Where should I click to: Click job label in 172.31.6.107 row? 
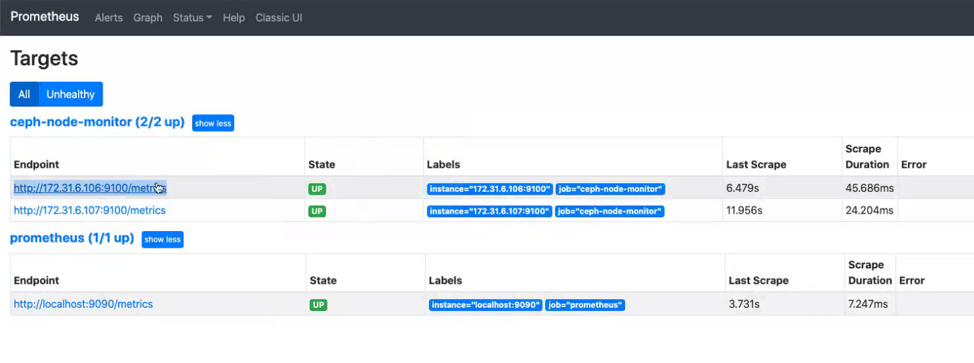(610, 211)
